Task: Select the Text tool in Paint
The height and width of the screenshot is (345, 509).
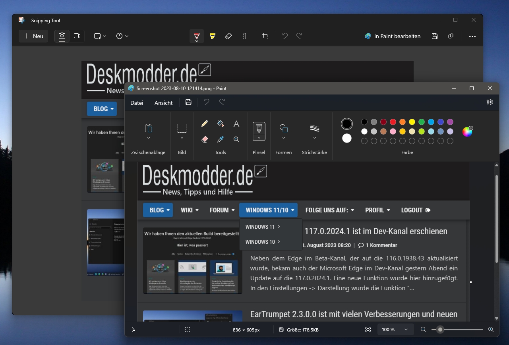Action: coord(236,123)
